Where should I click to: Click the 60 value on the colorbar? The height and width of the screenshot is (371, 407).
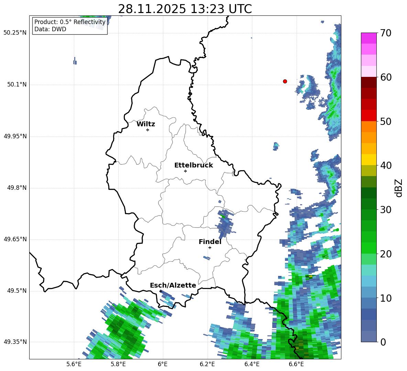386,77
